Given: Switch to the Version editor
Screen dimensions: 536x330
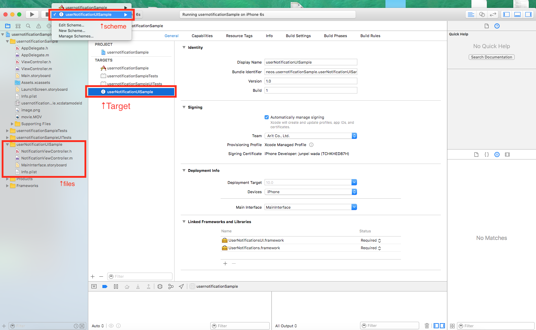Looking at the screenshot, I should point(493,14).
